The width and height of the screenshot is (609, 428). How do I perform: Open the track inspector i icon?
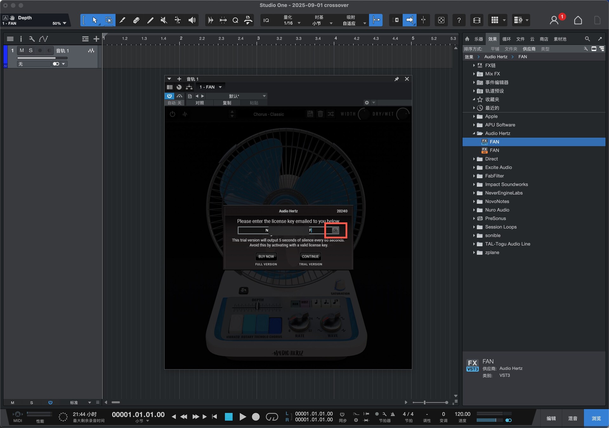click(x=21, y=39)
